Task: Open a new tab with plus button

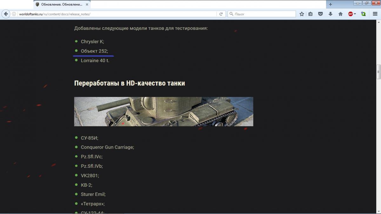Action: click(330, 4)
